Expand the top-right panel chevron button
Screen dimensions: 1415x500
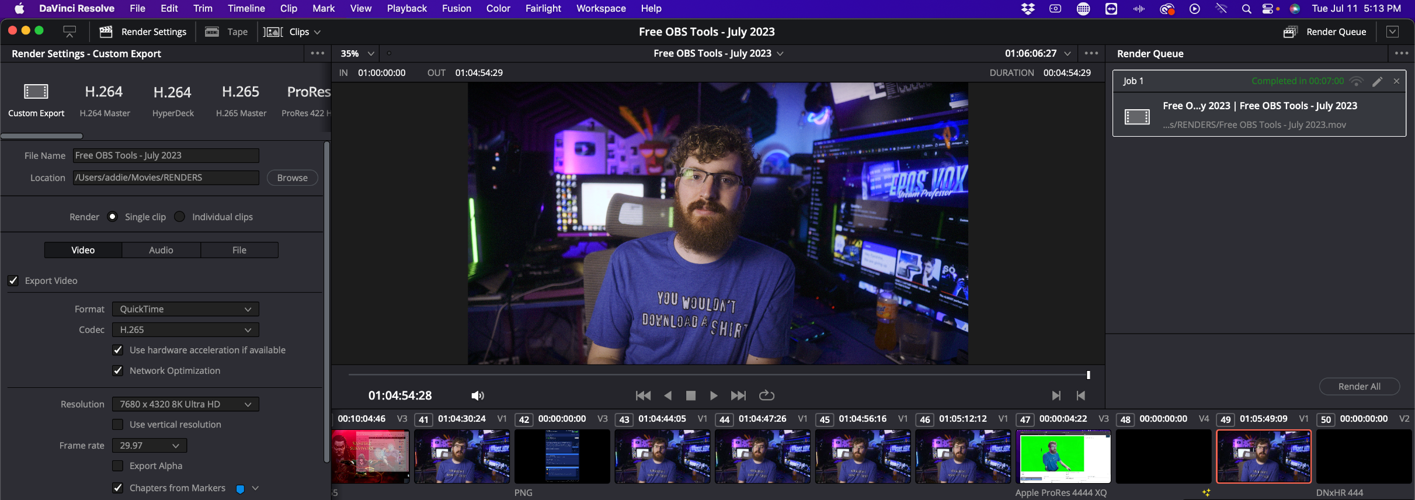pyautogui.click(x=1392, y=32)
